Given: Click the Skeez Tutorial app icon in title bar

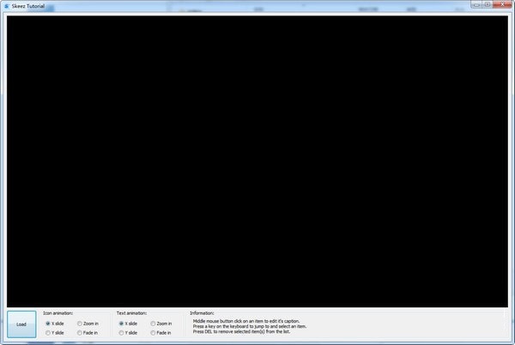Looking at the screenshot, I should pos(7,5).
